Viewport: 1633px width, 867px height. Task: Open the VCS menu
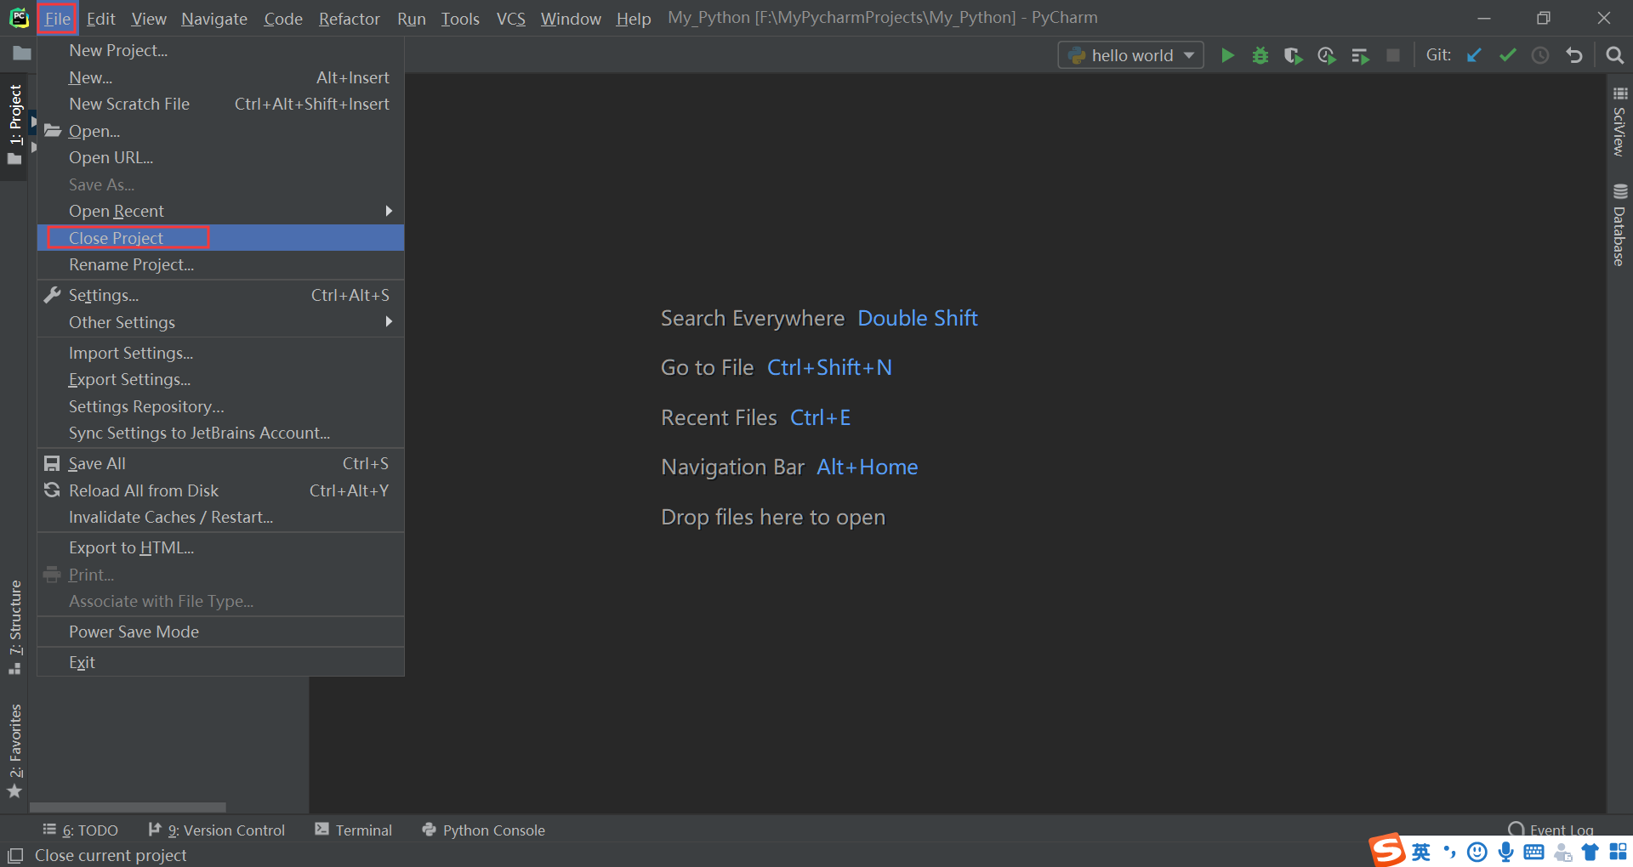[x=510, y=18]
